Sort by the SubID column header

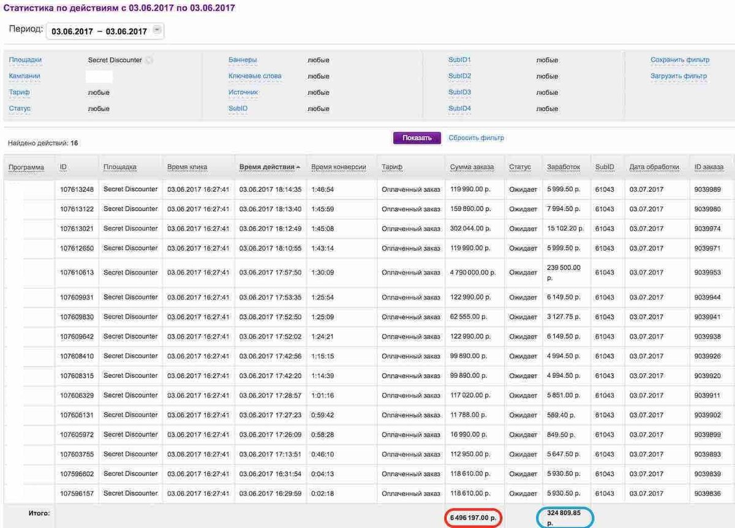[605, 167]
